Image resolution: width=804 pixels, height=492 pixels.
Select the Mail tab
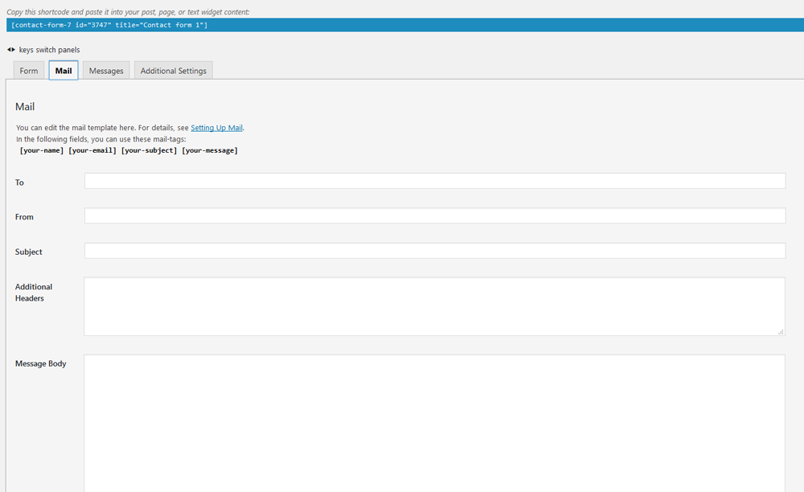click(64, 71)
